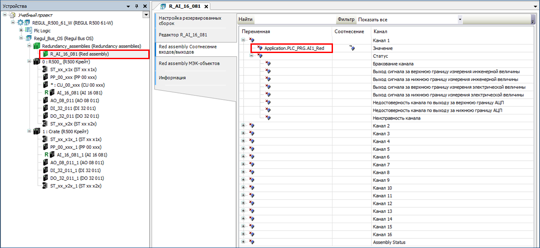Click the Redundancy_assemblies folder icon
The image size is (540, 248).
37,46
